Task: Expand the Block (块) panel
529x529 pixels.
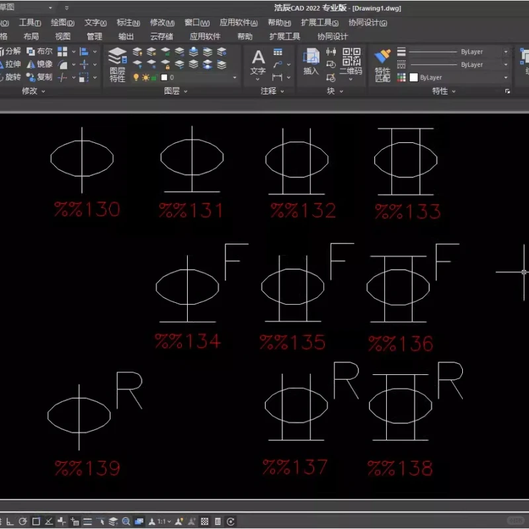Action: [x=335, y=91]
